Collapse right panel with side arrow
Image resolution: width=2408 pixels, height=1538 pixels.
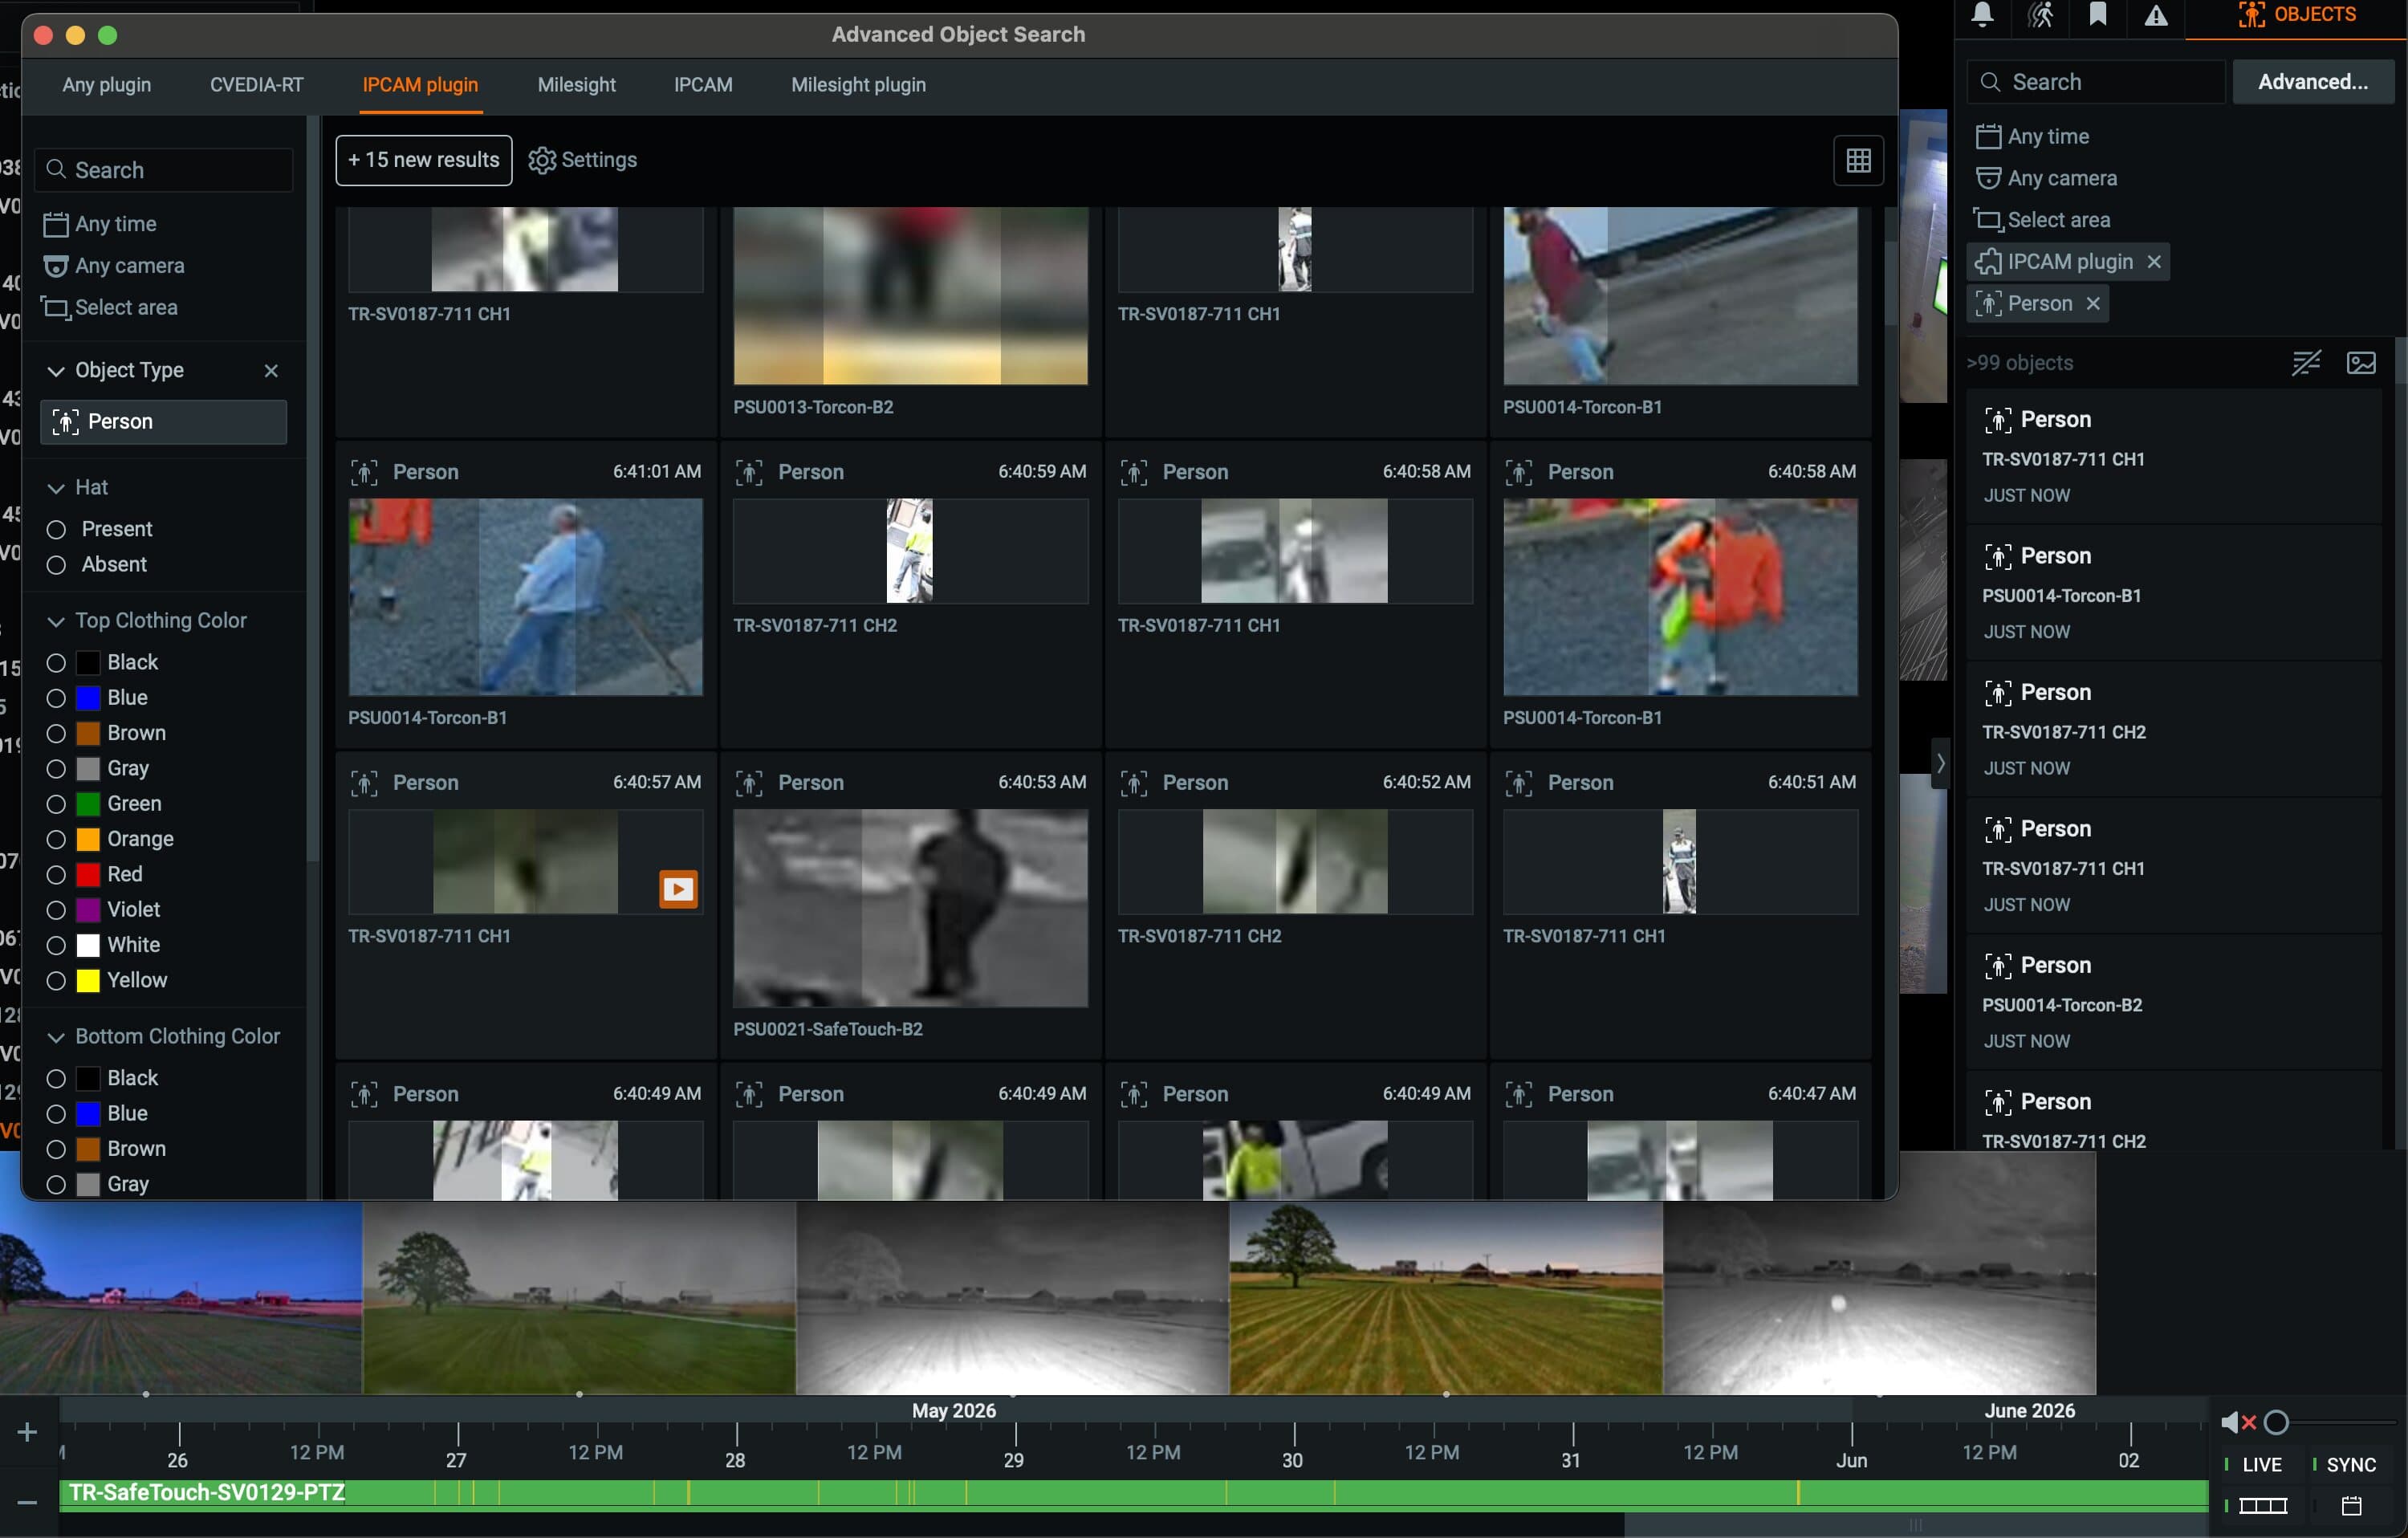pyautogui.click(x=1940, y=764)
